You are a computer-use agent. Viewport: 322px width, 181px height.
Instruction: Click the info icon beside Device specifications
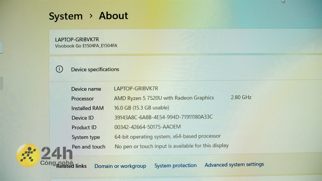tap(59, 69)
